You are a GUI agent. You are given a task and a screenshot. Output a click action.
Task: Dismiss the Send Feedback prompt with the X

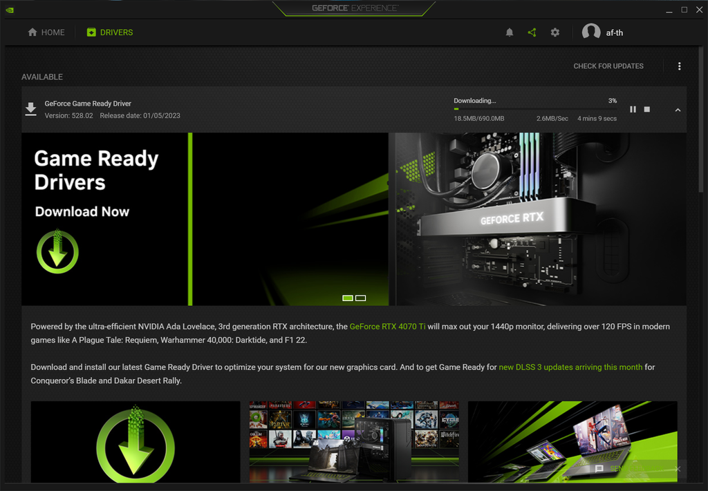677,469
